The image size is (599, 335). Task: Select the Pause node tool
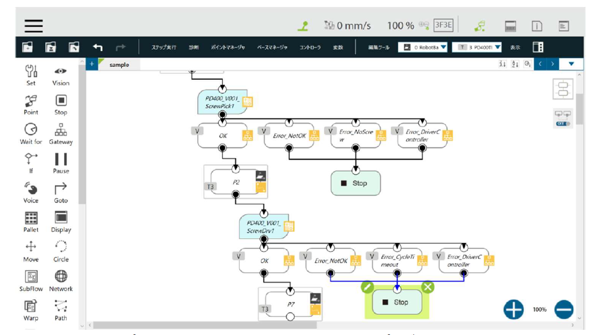point(61,163)
